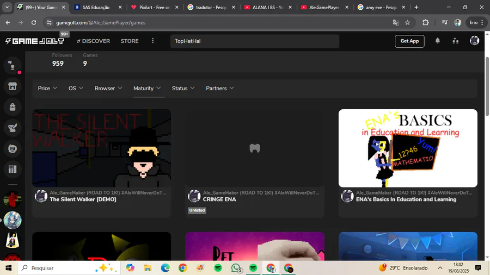Open the blue-haired anime community in sidebar
The height and width of the screenshot is (275, 490).
pos(13,220)
